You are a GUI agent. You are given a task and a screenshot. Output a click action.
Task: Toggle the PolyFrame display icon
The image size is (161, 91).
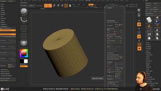coord(139,36)
